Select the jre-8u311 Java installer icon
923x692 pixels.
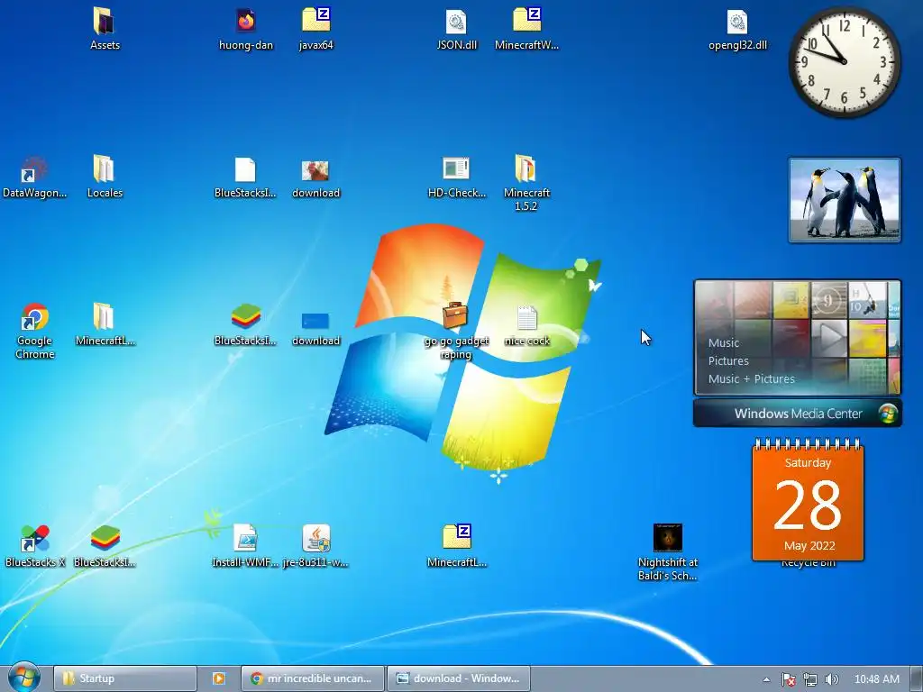pos(315,539)
